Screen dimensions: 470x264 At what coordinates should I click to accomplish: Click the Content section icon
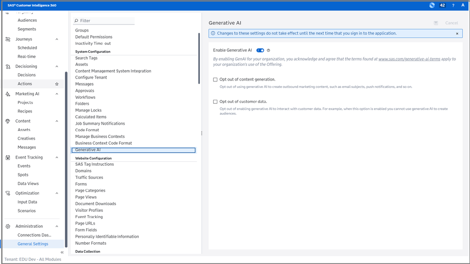point(8,121)
